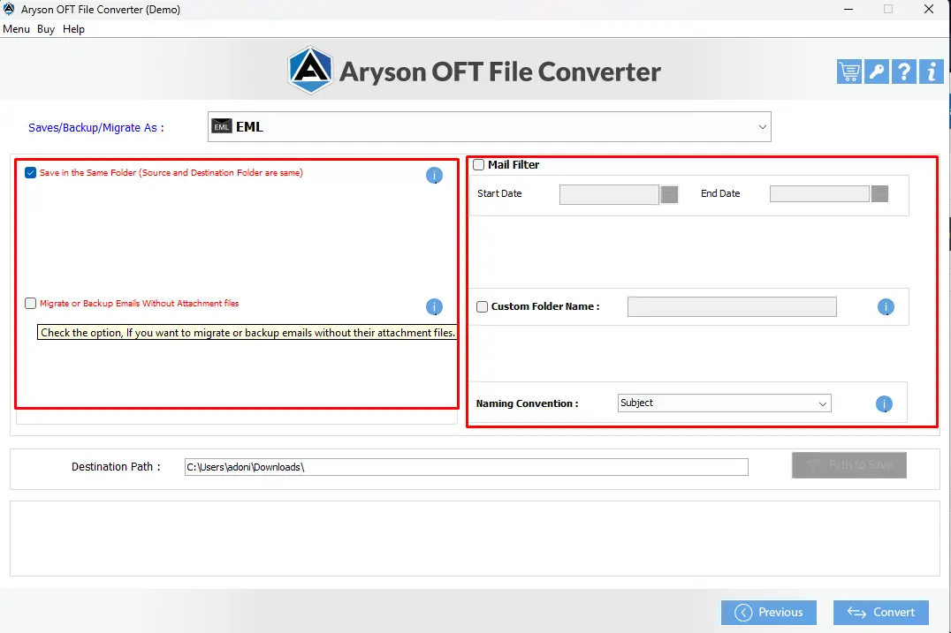Image resolution: width=951 pixels, height=633 pixels.
Task: Click the Custom Folder Name text field
Action: (x=732, y=306)
